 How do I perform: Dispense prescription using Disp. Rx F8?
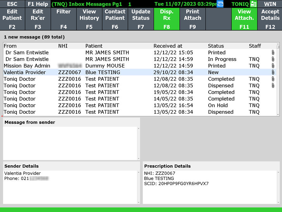(166, 19)
